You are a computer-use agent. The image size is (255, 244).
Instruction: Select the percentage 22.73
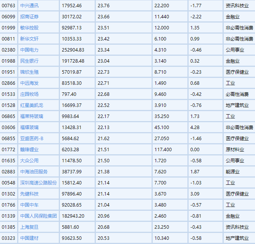point(103,72)
